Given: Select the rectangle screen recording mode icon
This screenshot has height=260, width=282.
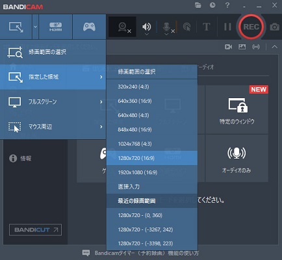Looking at the screenshot, I should [16, 27].
